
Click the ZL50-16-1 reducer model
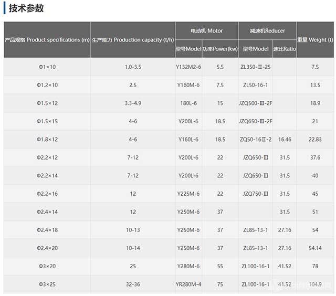[256, 85]
